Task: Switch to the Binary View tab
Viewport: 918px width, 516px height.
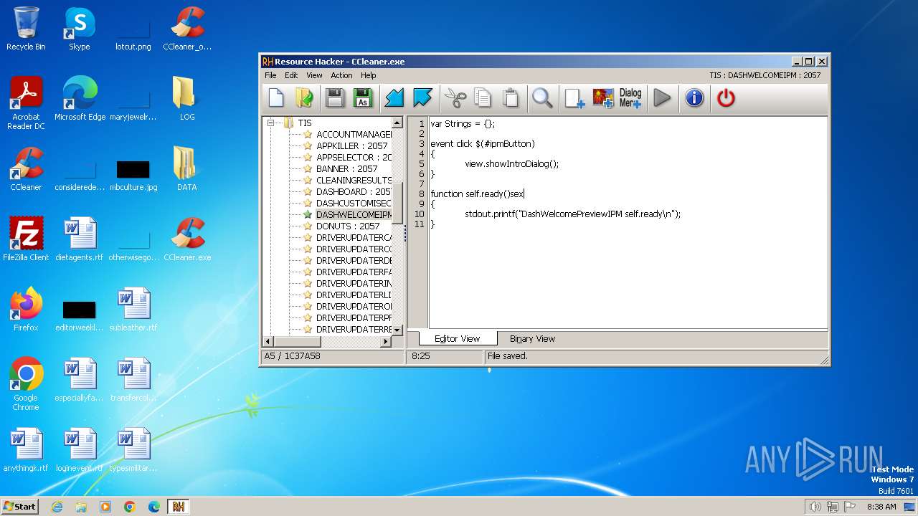Action: pyautogui.click(x=532, y=339)
